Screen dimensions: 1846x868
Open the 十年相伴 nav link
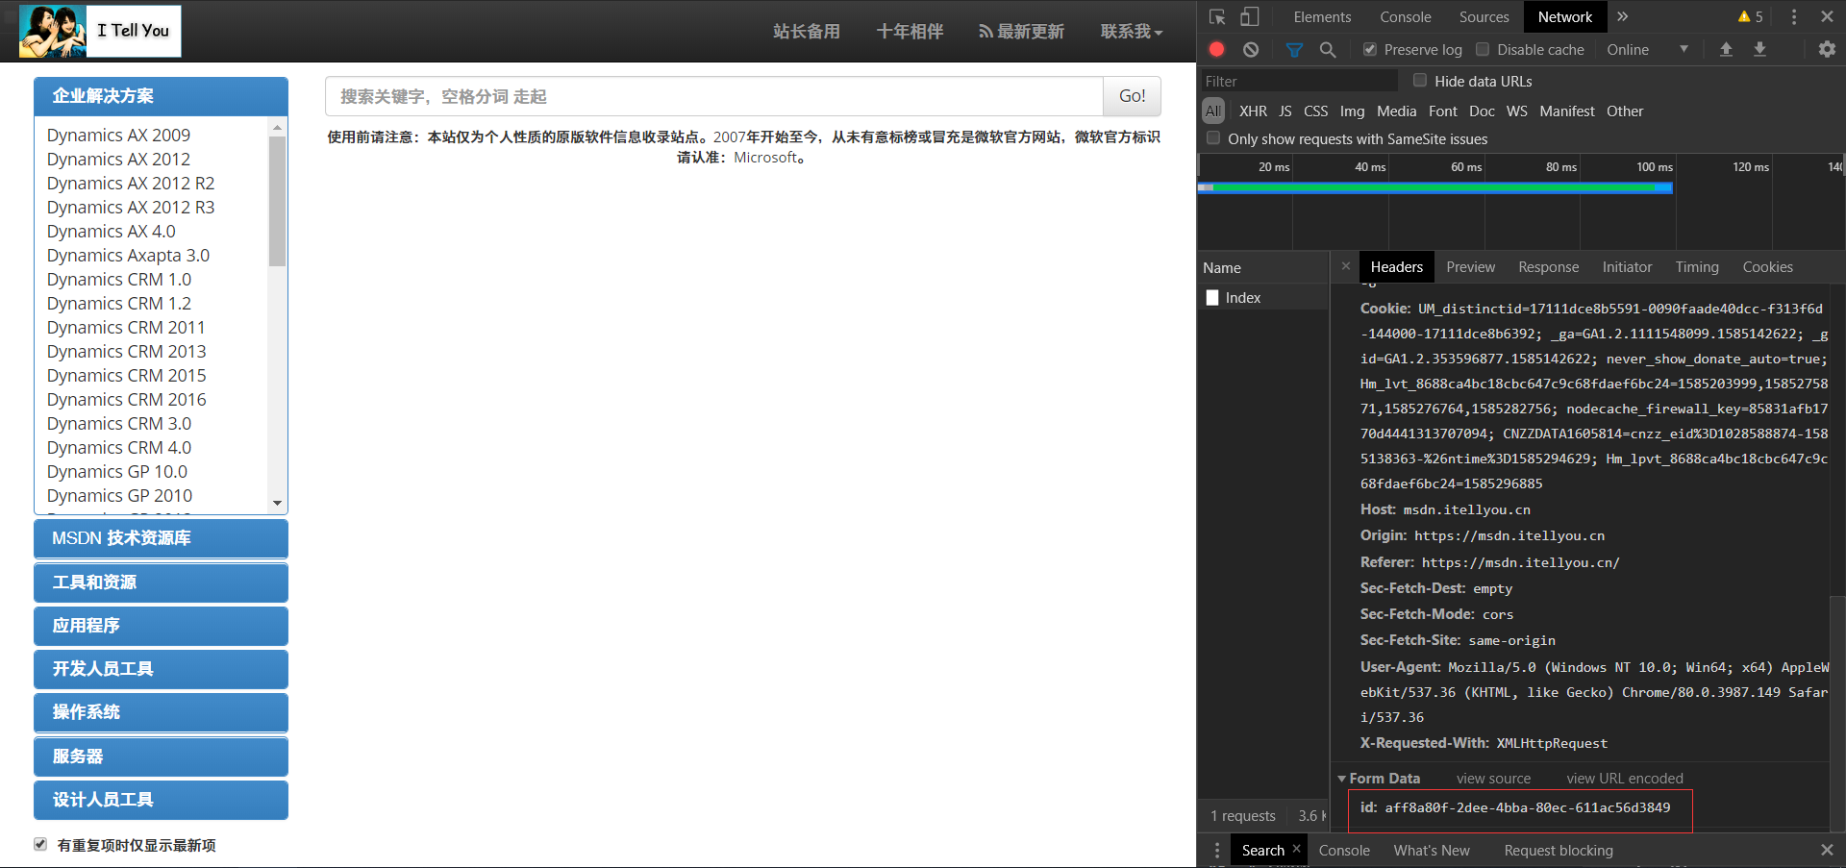click(x=910, y=32)
